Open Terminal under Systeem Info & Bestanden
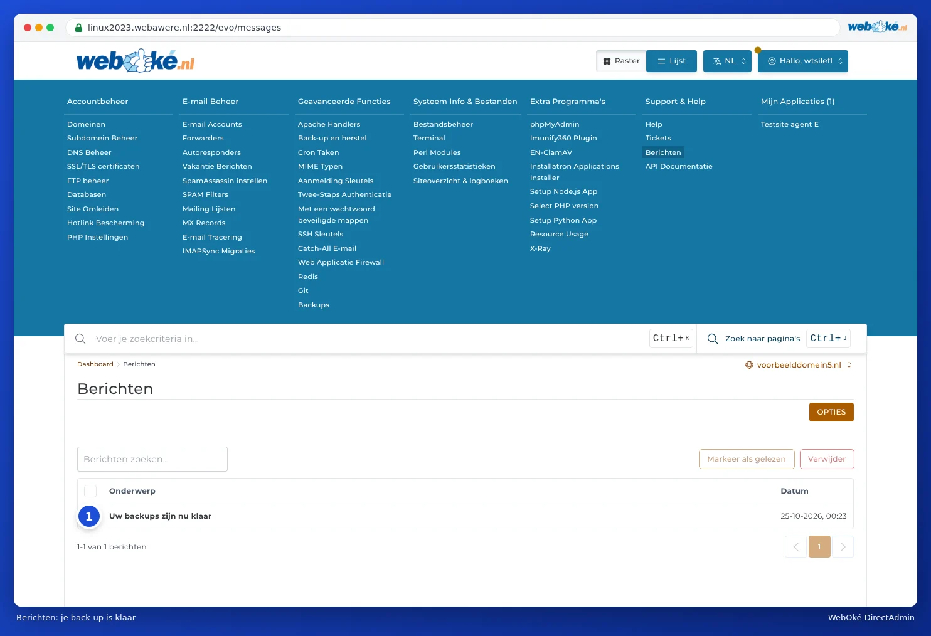931x636 pixels. click(x=429, y=138)
